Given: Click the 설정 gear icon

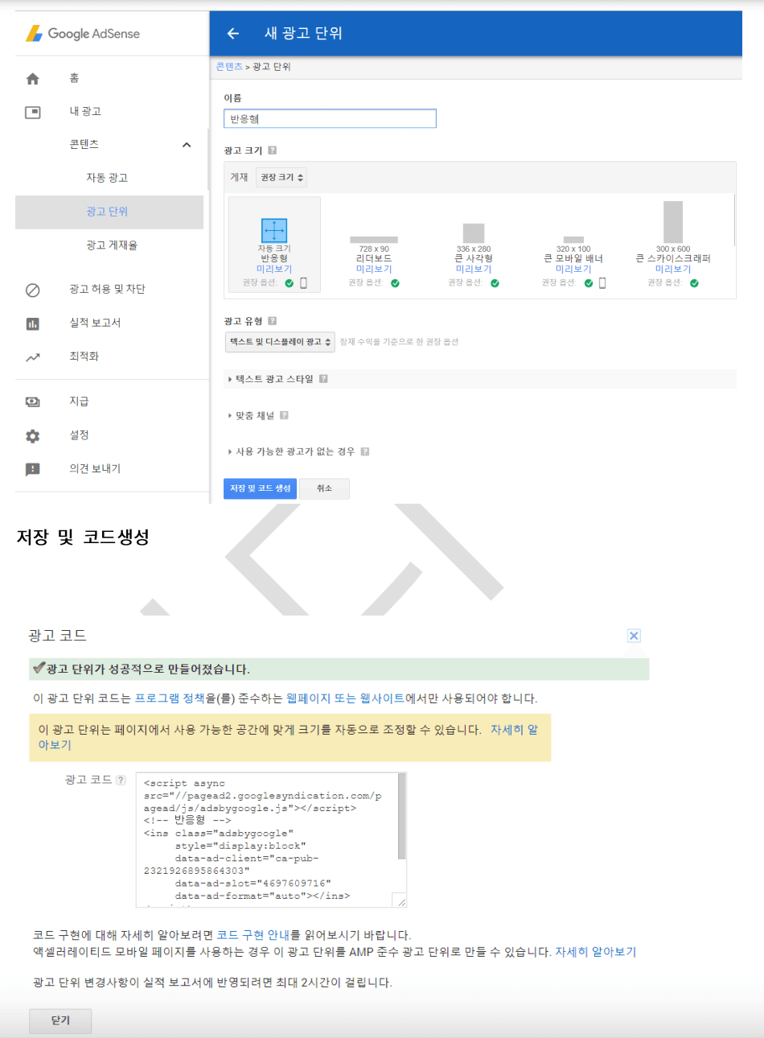Looking at the screenshot, I should [x=32, y=435].
